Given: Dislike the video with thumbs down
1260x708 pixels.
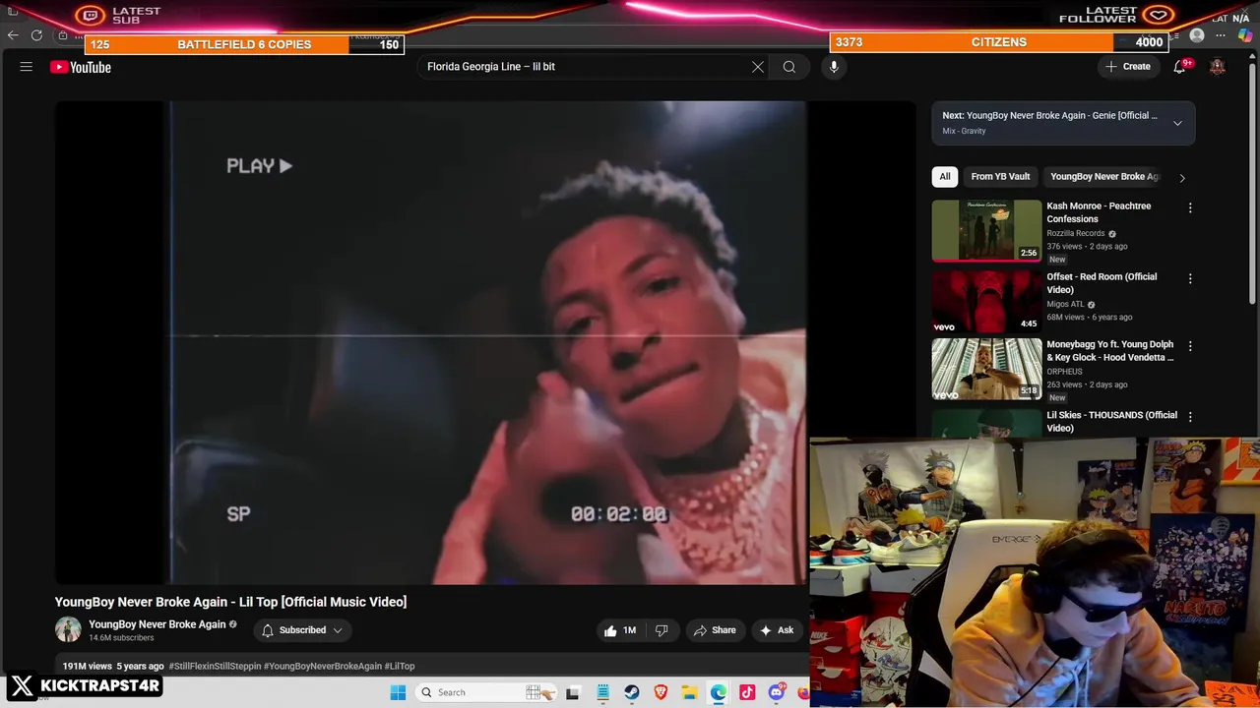Looking at the screenshot, I should pyautogui.click(x=661, y=630).
